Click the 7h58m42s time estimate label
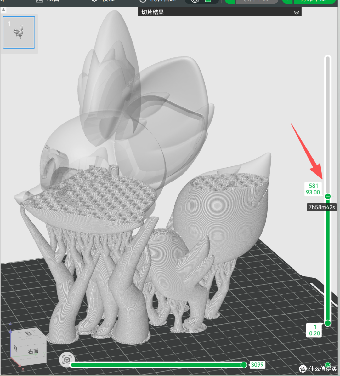The width and height of the screenshot is (340, 376). [x=321, y=207]
